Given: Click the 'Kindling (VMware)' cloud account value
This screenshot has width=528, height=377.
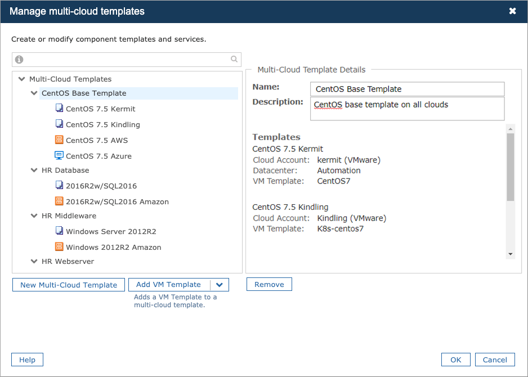Looking at the screenshot, I should point(352,218).
